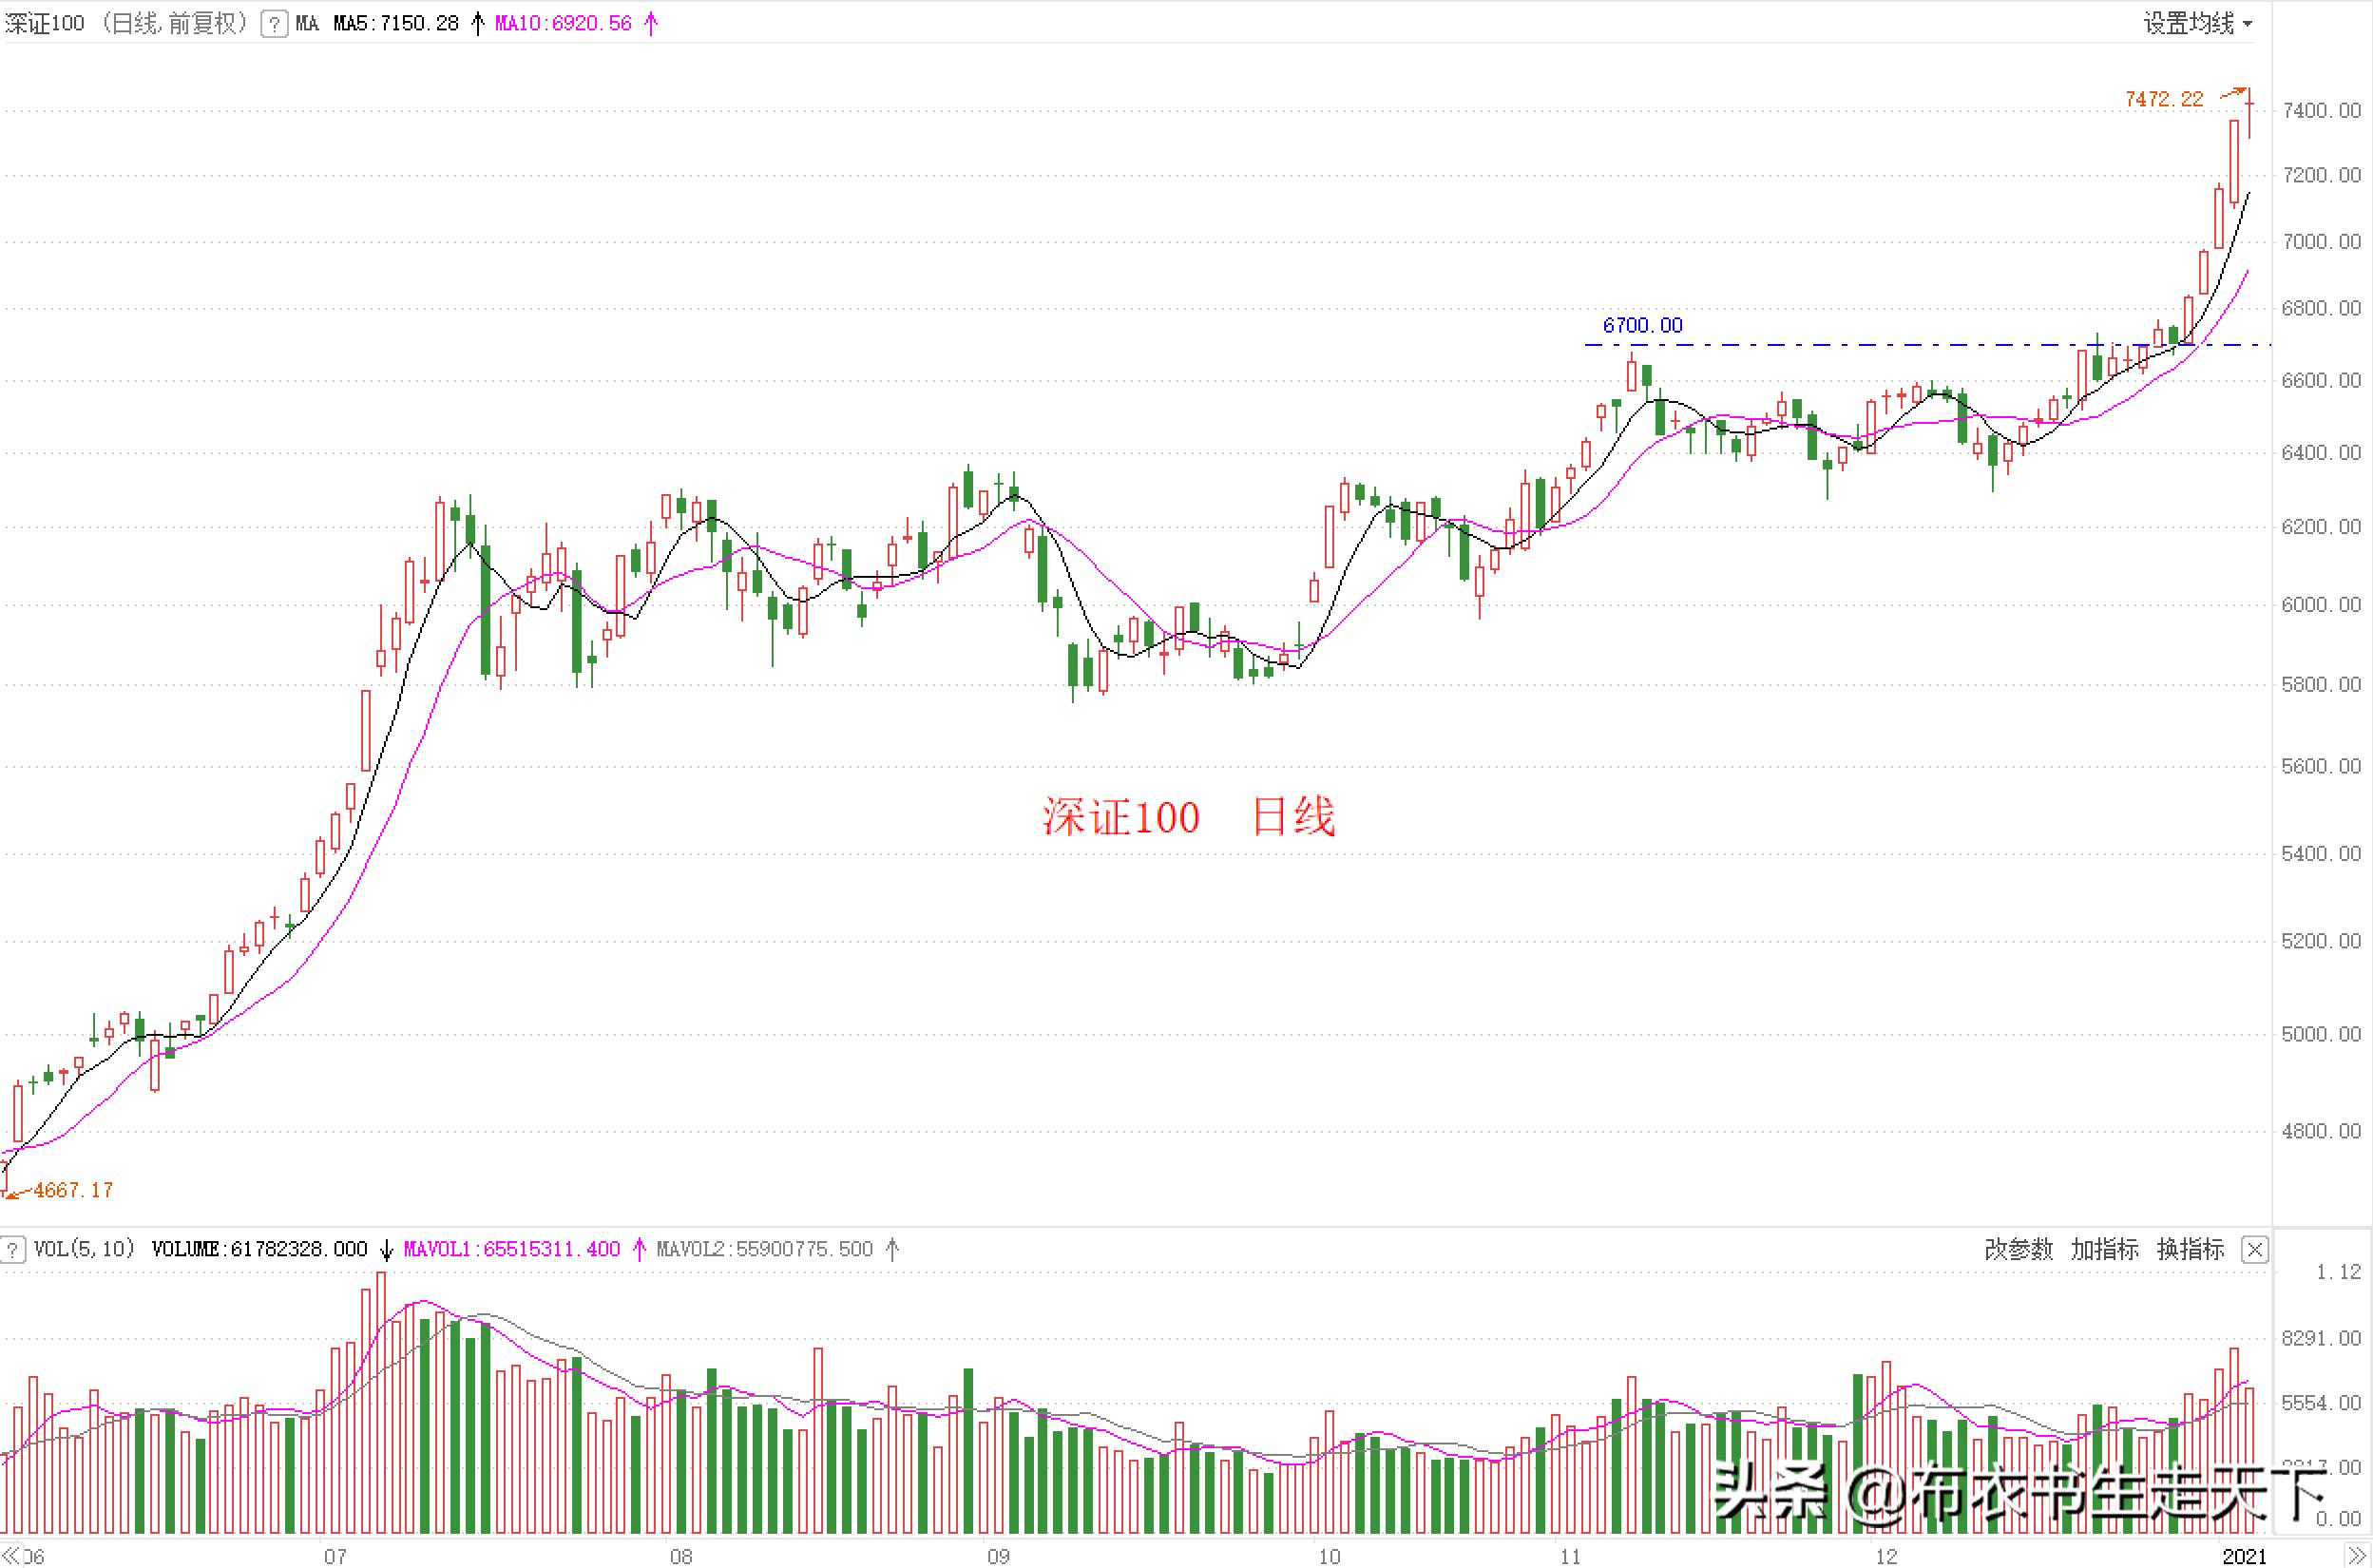Viewport: 2373px width, 1568px height.
Task: Click the 7472.22 high price marker
Action: tap(2164, 99)
